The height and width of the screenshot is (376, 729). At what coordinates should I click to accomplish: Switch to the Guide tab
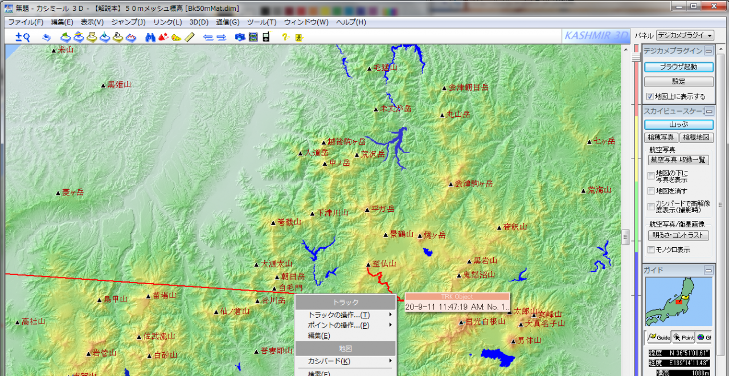click(x=658, y=337)
